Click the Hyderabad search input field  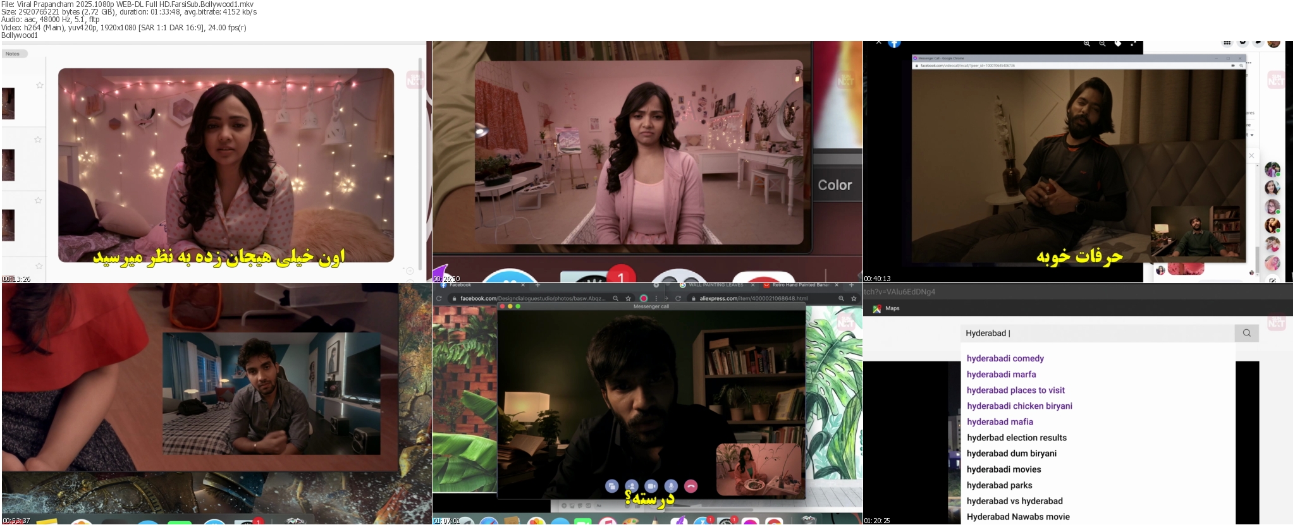point(1098,333)
